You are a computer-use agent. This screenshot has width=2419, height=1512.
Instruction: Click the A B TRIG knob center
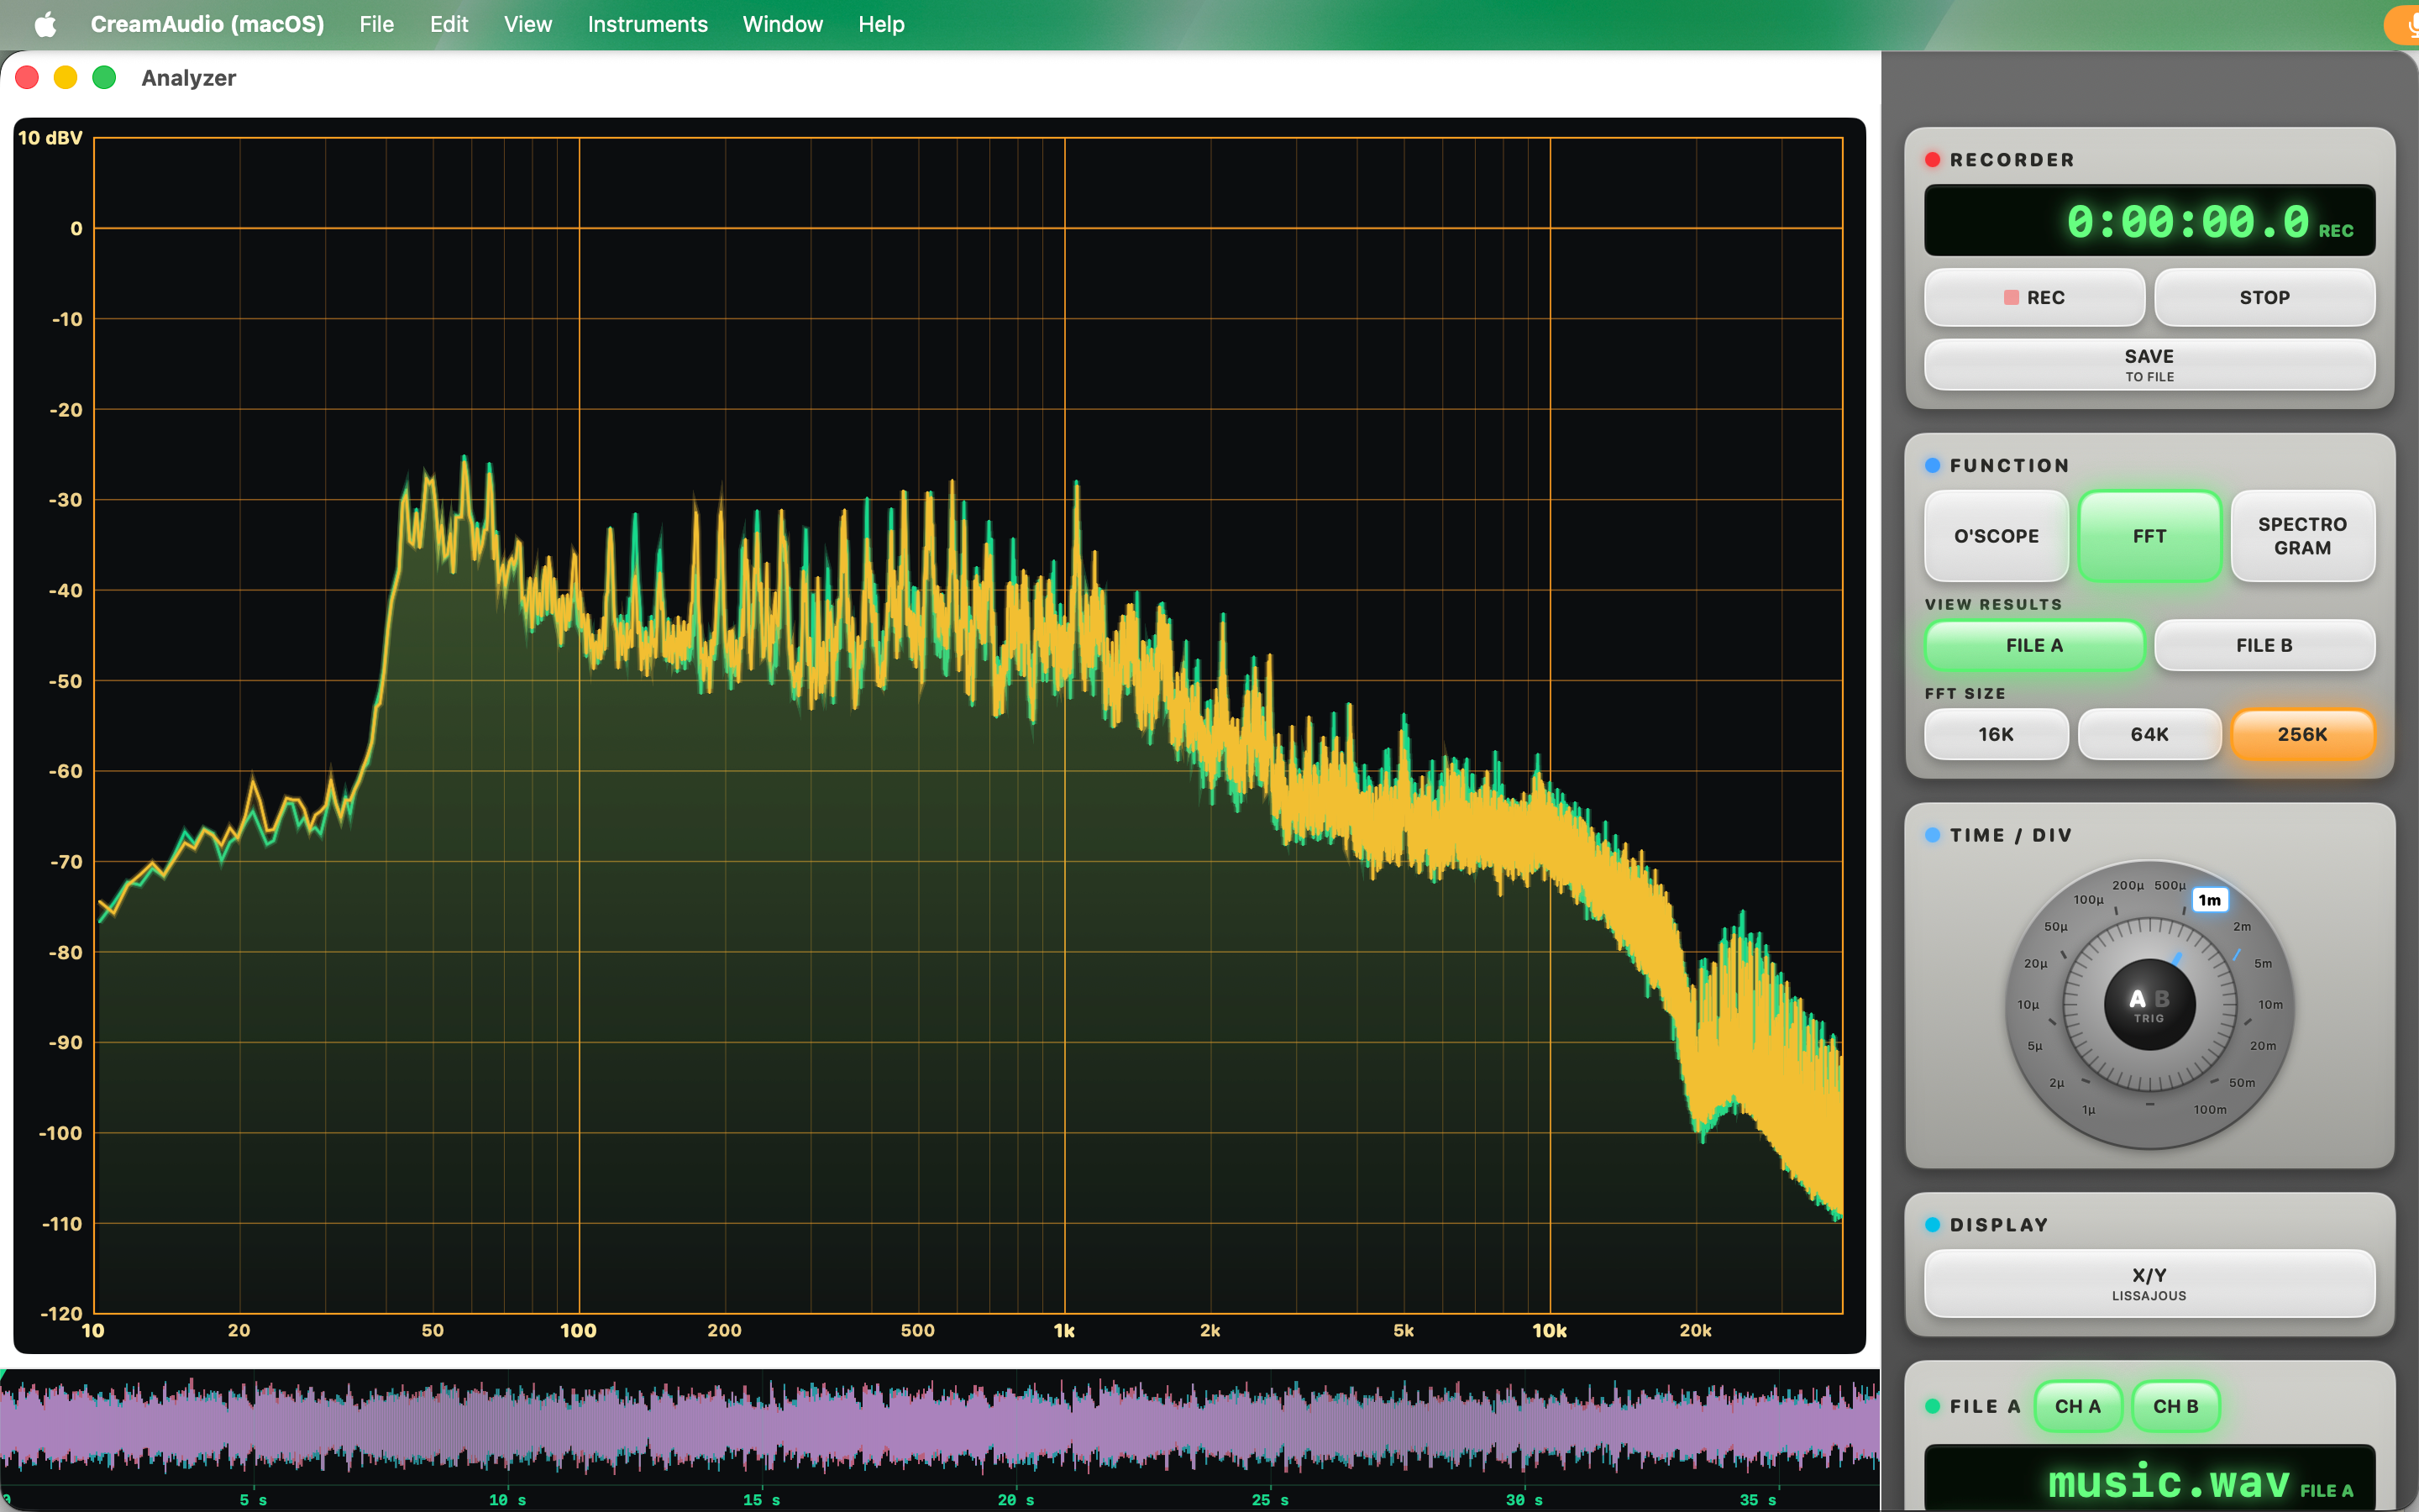[2149, 1004]
